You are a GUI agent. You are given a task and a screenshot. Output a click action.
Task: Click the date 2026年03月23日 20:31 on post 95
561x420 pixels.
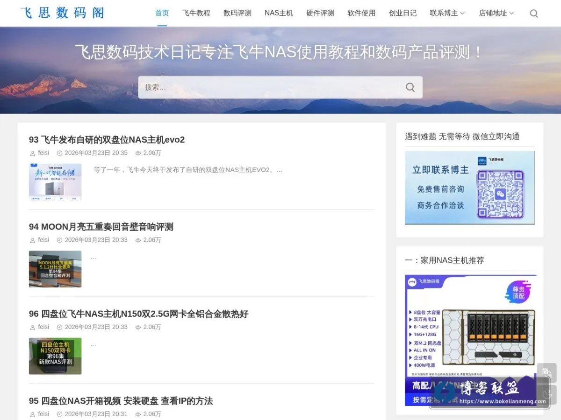pyautogui.click(x=96, y=414)
